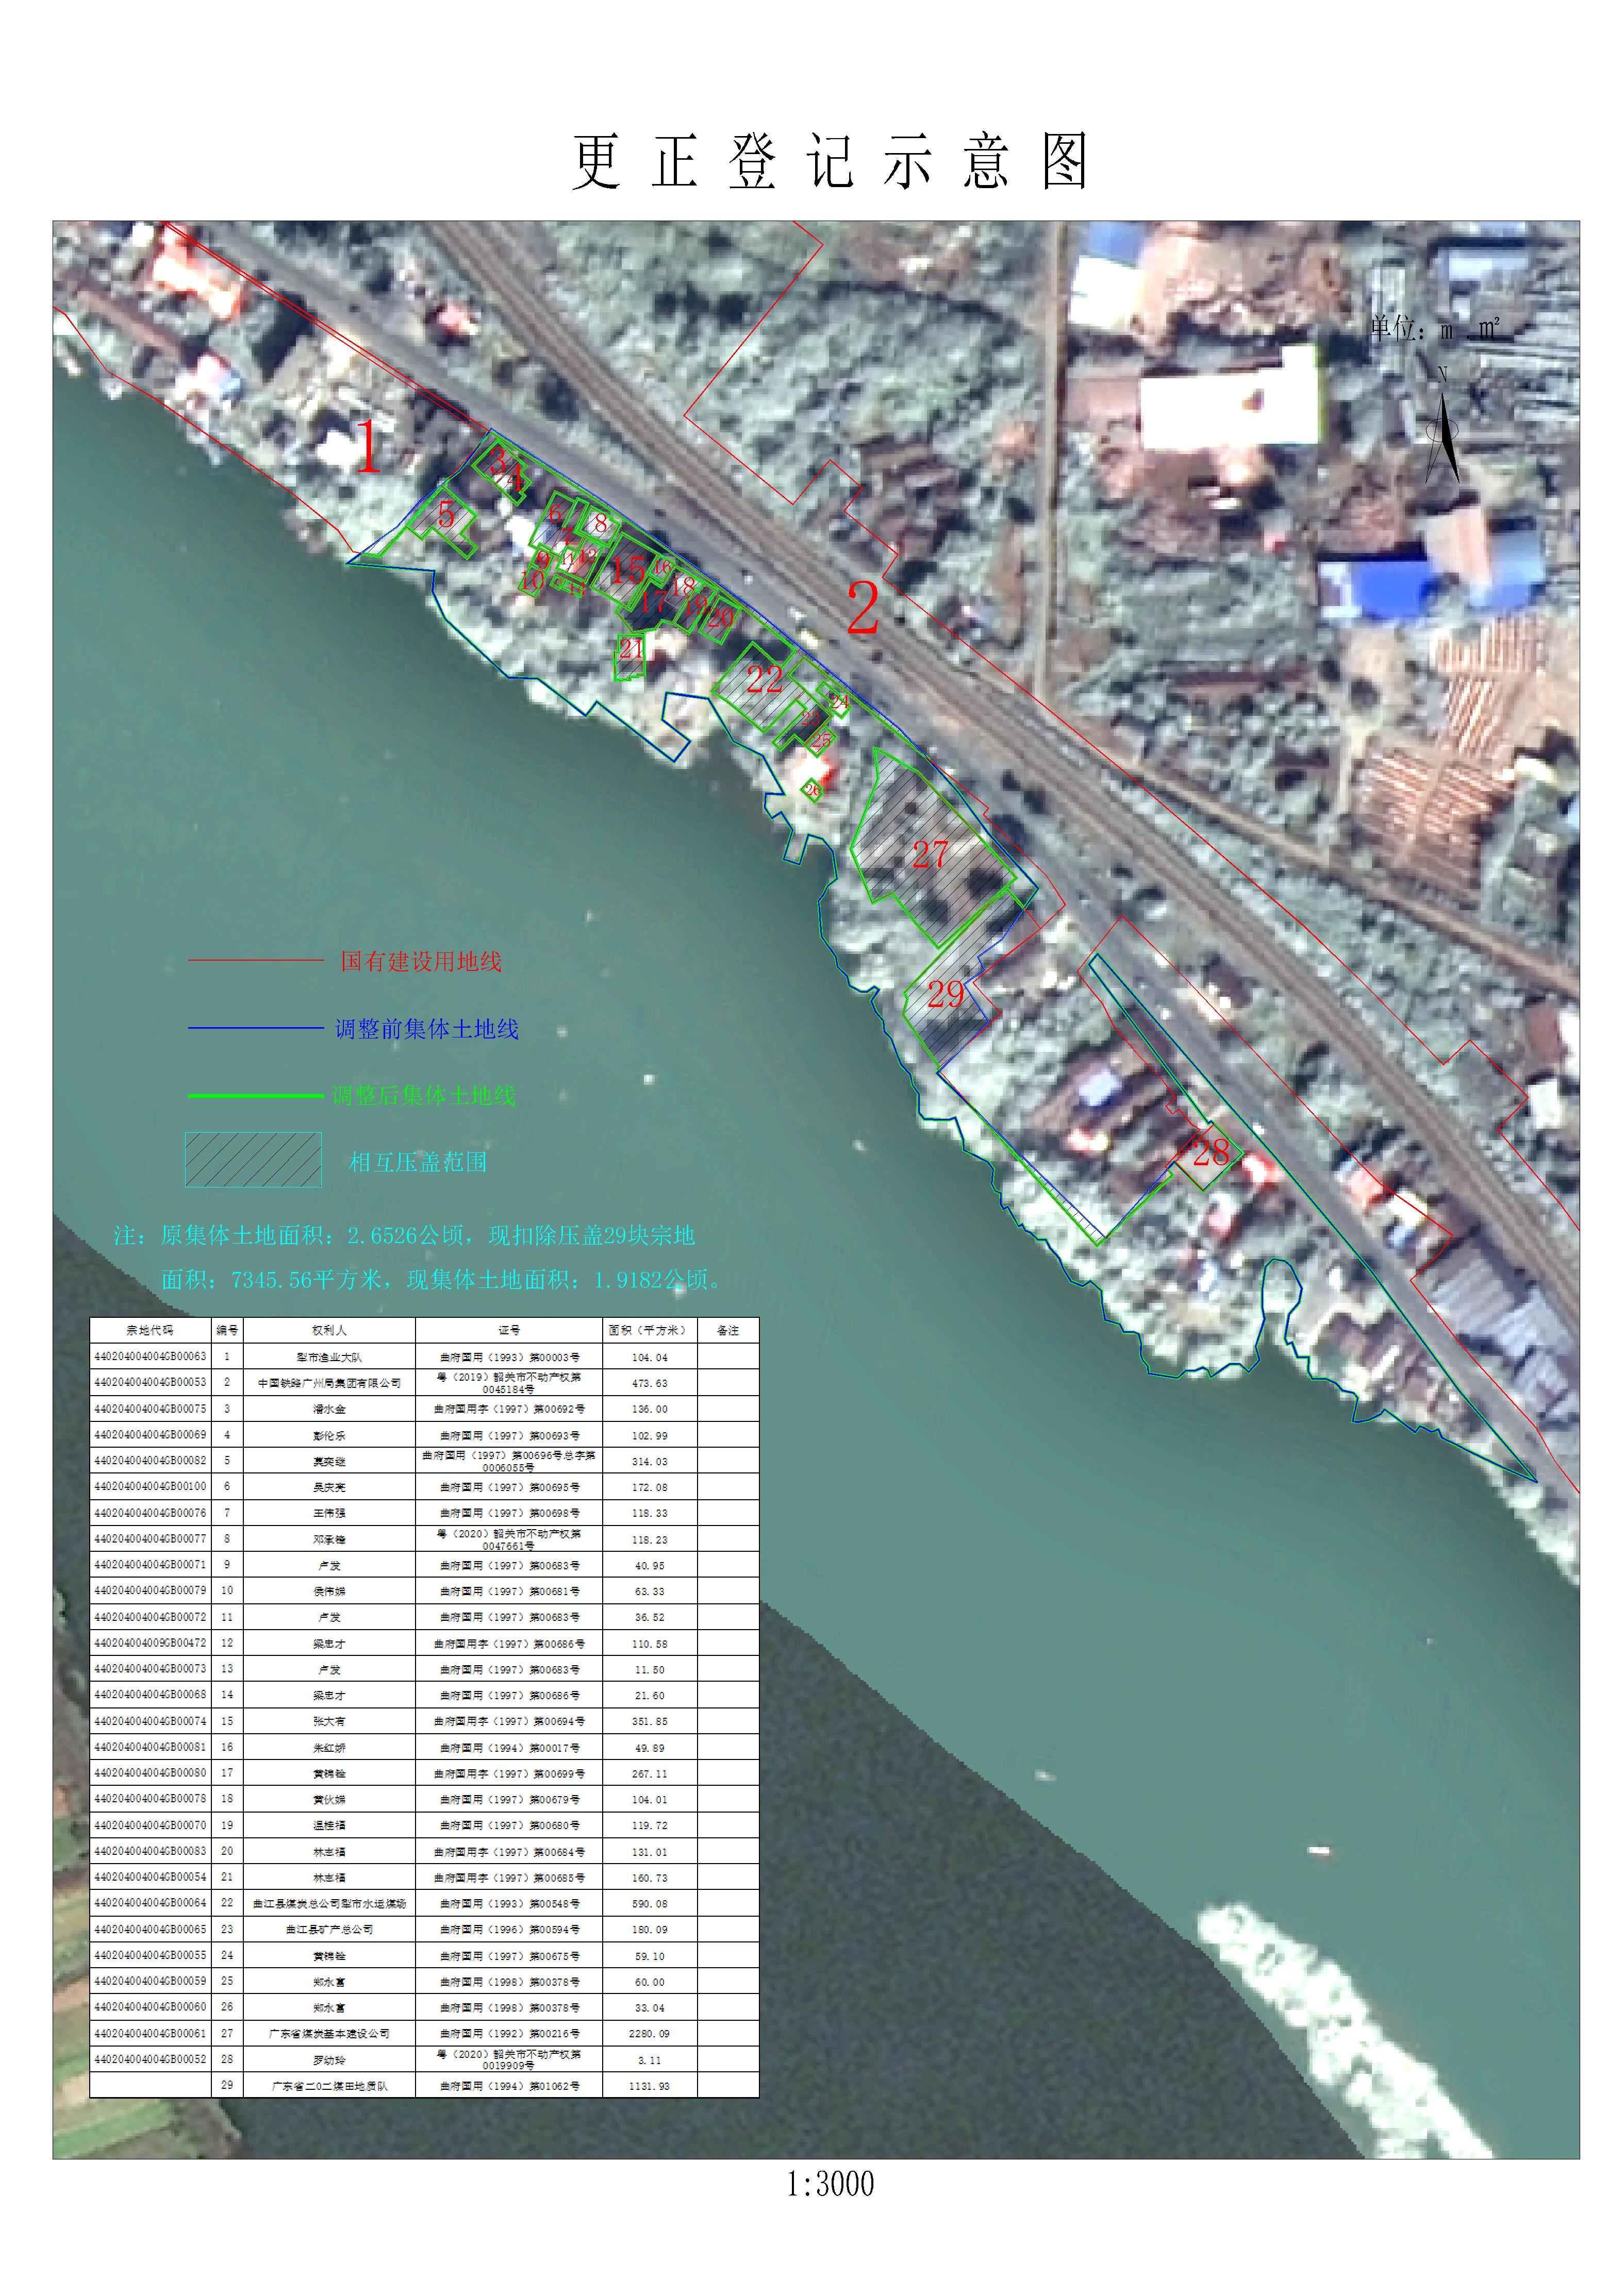Click area value '351.85'
This screenshot has width=1624, height=2296.
click(x=649, y=1721)
